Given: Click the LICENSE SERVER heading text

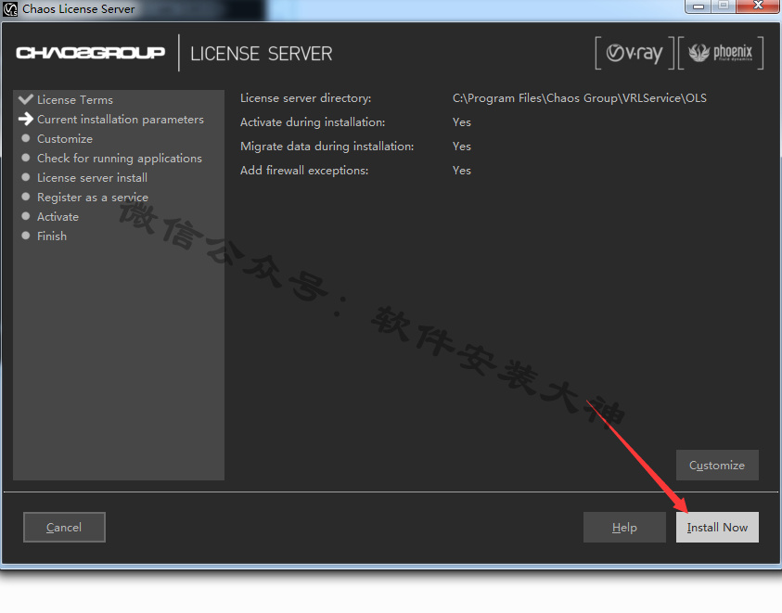Looking at the screenshot, I should coord(262,54).
